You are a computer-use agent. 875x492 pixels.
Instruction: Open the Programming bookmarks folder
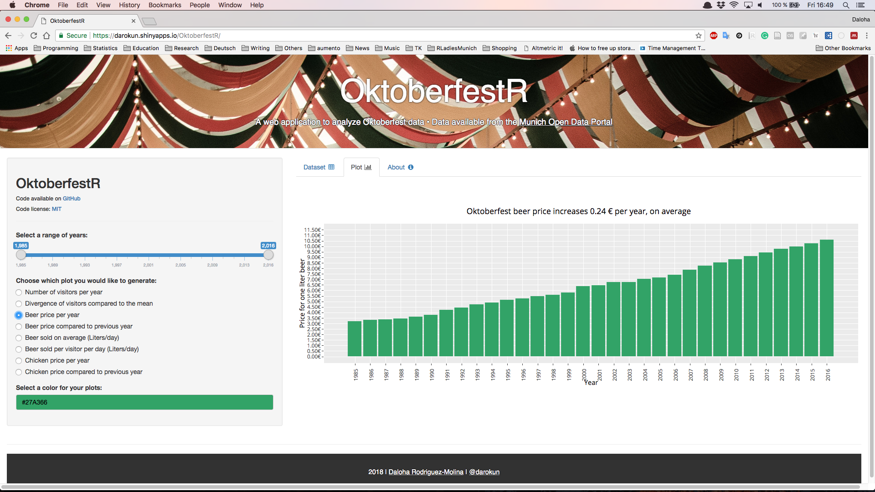(x=56, y=48)
